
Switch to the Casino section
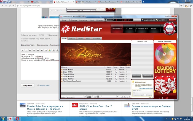pos(154,28)
